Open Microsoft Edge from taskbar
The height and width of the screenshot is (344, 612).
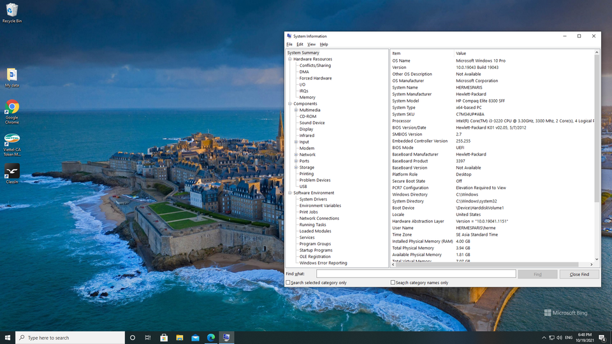tap(211, 338)
